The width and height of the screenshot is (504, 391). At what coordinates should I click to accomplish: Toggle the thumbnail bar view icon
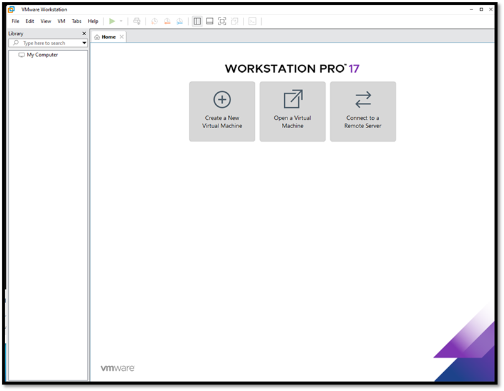(x=210, y=21)
